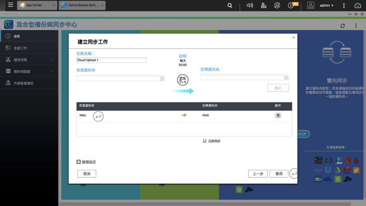Go to 全部工作 in the sidebar
The image size is (366, 206).
pyautogui.click(x=29, y=48)
